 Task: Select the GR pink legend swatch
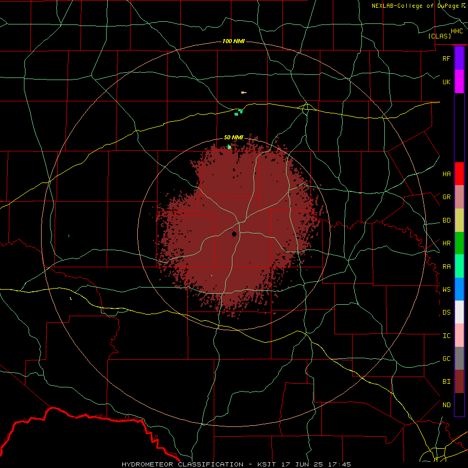click(x=459, y=197)
